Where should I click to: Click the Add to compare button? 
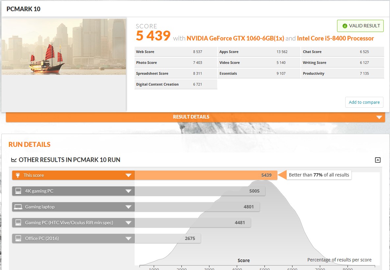[364, 102]
